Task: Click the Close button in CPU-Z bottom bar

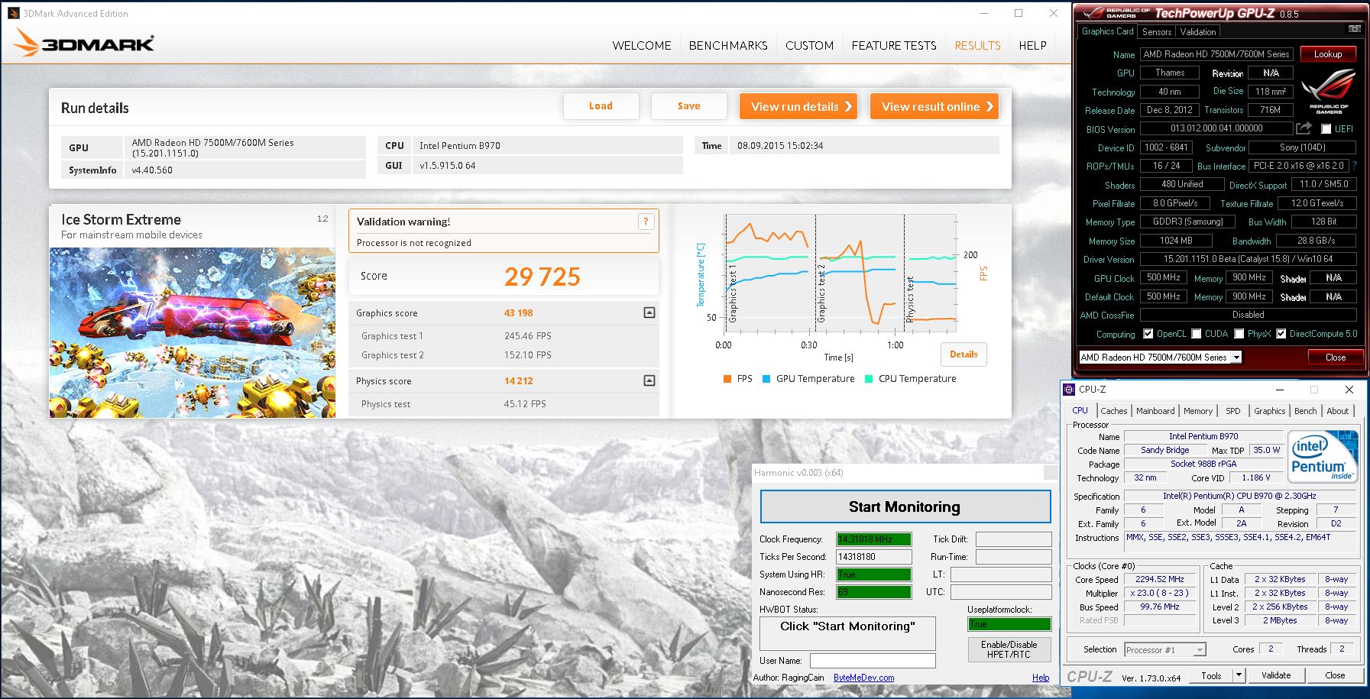Action: click(1334, 675)
